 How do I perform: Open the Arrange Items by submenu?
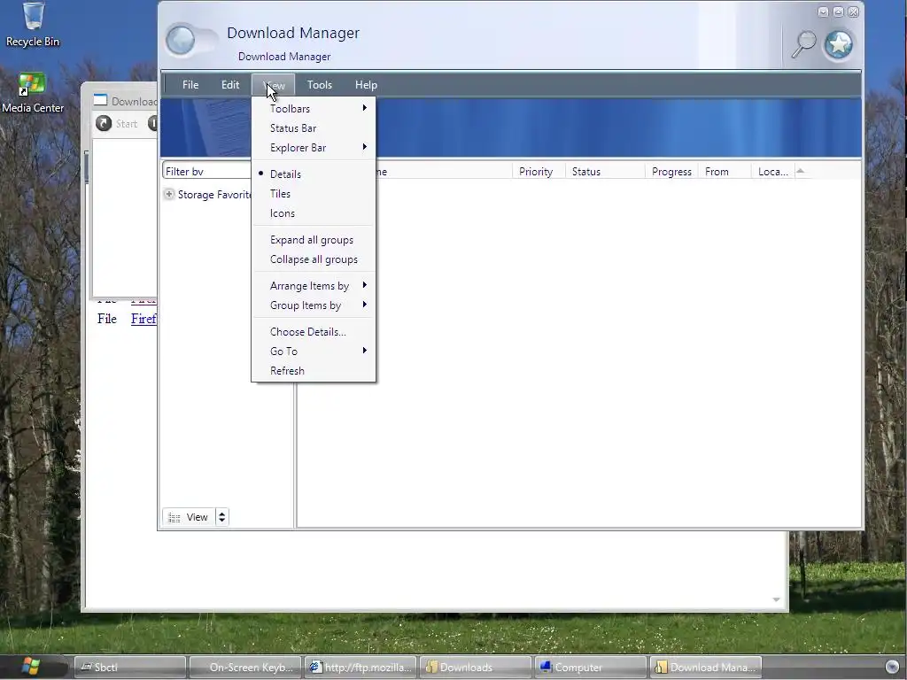314,286
